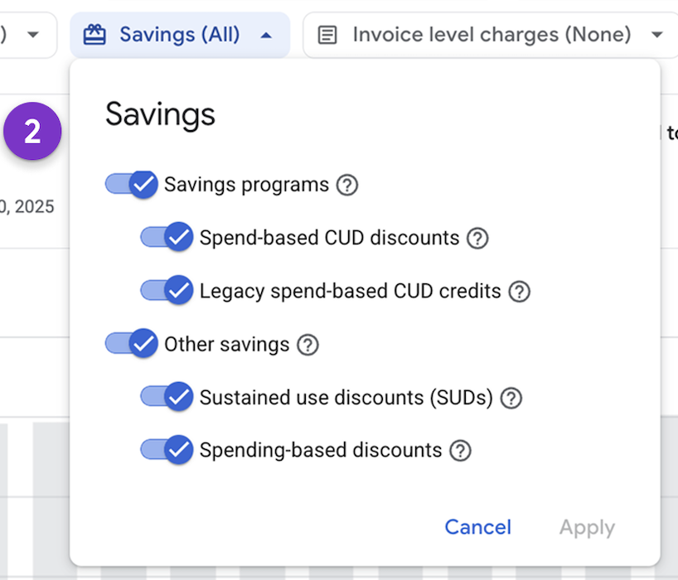
Task: Open help for Savings programs
Action: [x=346, y=185]
